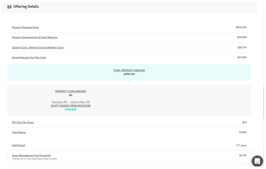Click Interest Rate: 0% link
266x169 pixels.
click(80, 102)
